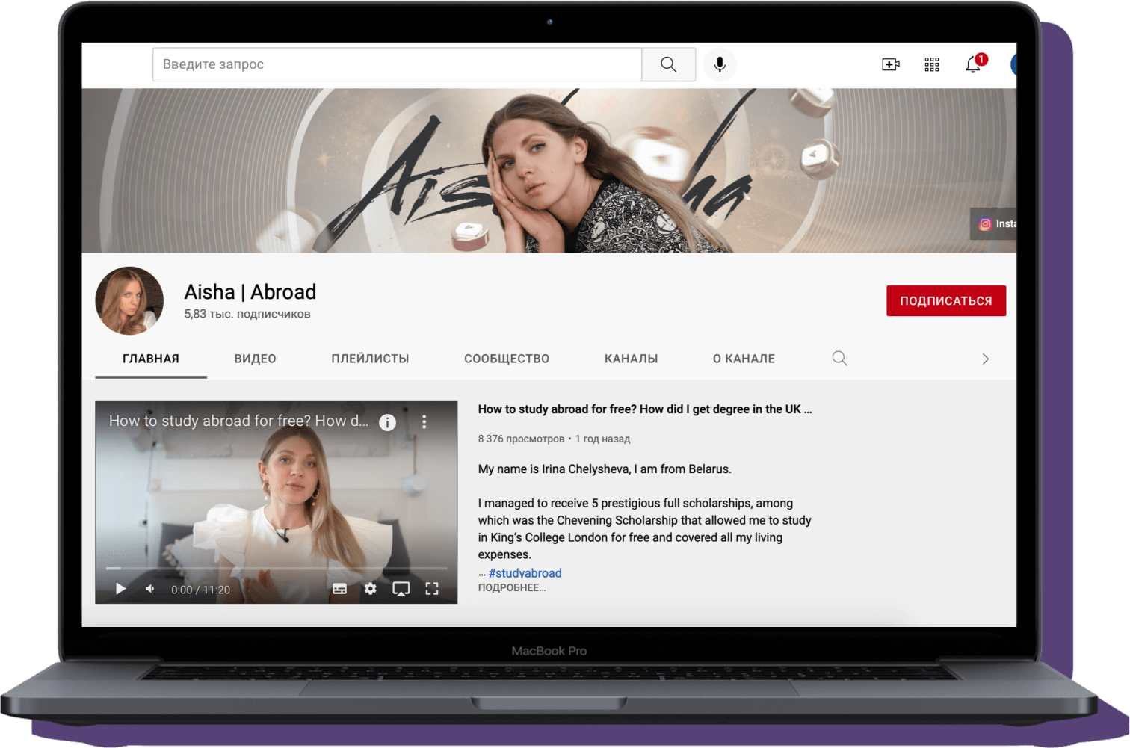Play the featured video

tap(120, 589)
